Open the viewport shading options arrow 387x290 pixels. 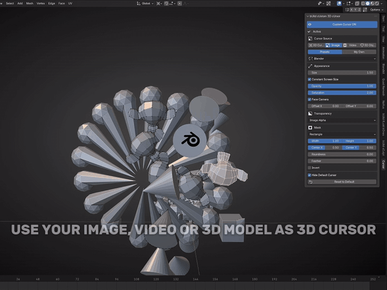(x=382, y=3)
